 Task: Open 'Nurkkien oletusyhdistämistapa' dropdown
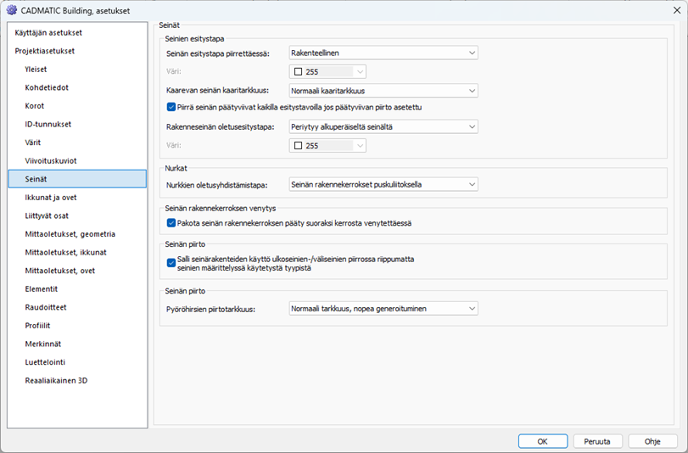point(383,184)
